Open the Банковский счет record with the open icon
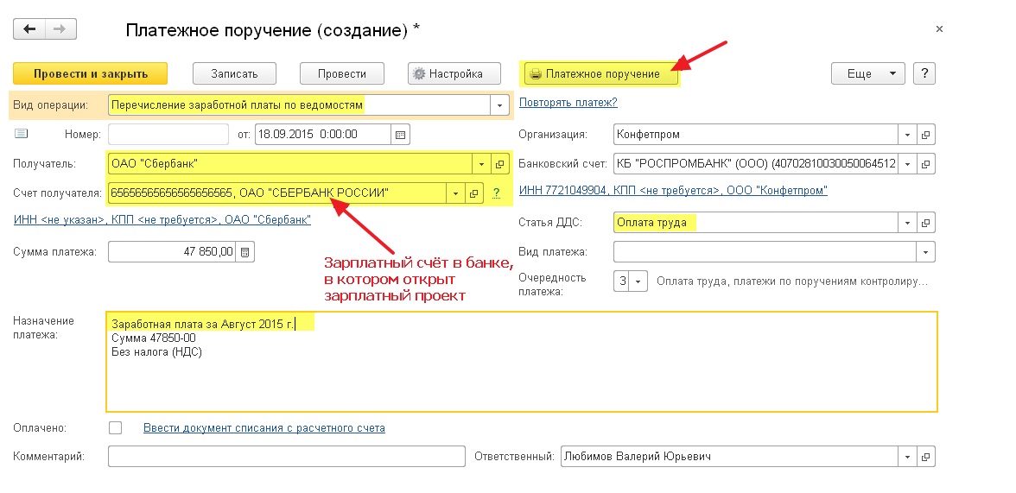 pos(926,164)
